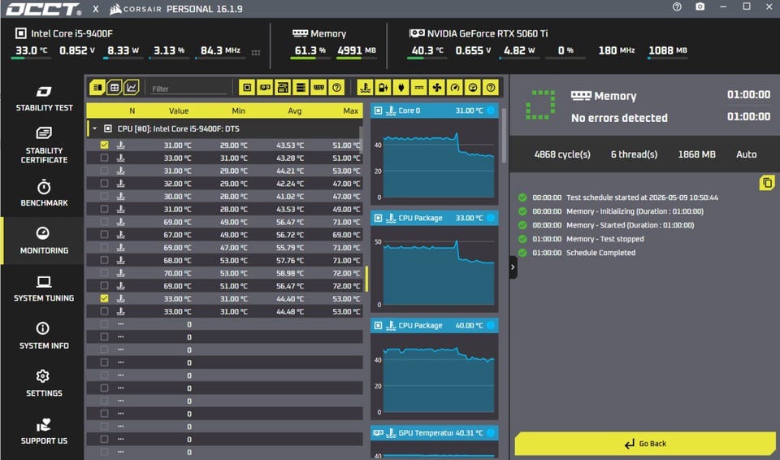Click memory usage 61.3 % bar
Image resolution: width=780 pixels, height=460 pixels.
tap(310, 59)
